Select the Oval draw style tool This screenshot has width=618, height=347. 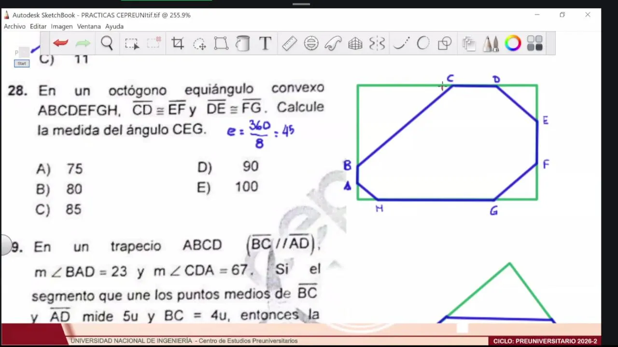423,43
